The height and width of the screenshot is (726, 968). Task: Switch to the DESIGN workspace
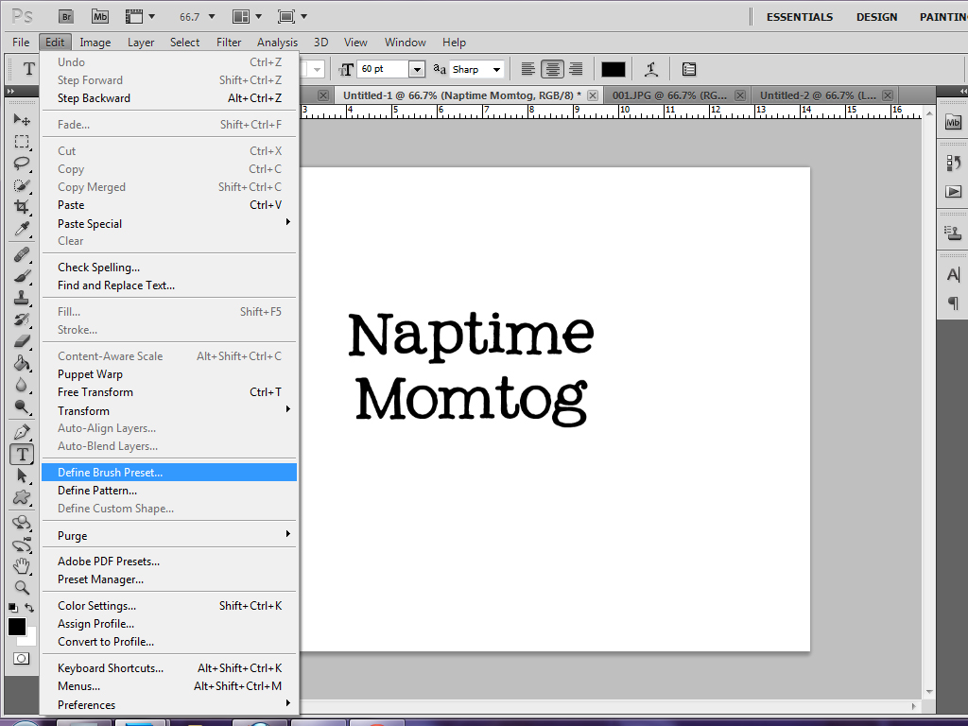(876, 17)
